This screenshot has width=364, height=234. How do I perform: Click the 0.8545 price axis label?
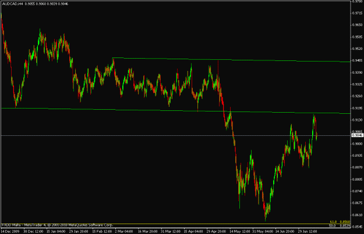click(x=358, y=227)
